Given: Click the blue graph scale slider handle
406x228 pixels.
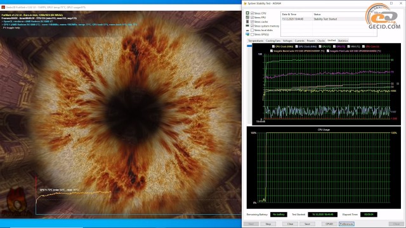Looking at the screenshot, I should pyautogui.click(x=249, y=46).
